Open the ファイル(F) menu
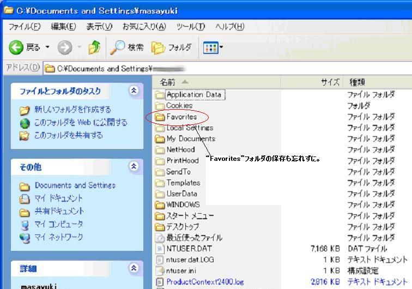 point(25,27)
